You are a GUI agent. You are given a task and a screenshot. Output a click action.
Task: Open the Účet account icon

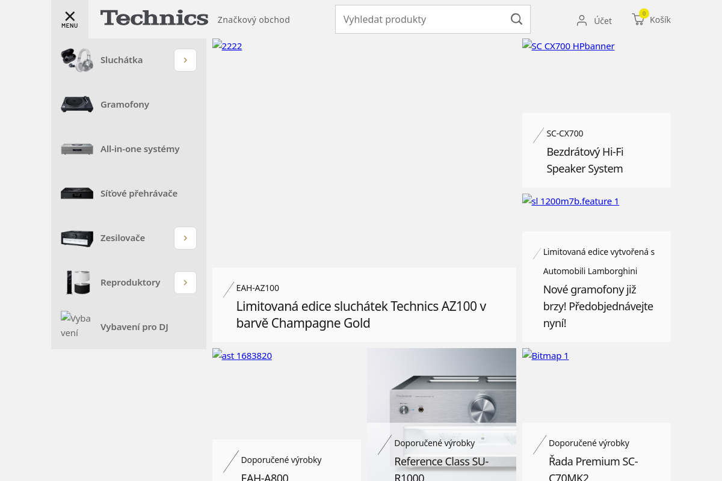[x=582, y=20]
